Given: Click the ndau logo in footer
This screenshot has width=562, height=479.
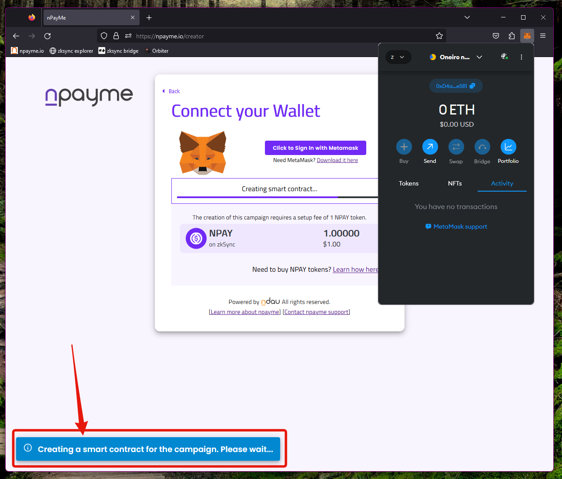Looking at the screenshot, I should click(271, 301).
